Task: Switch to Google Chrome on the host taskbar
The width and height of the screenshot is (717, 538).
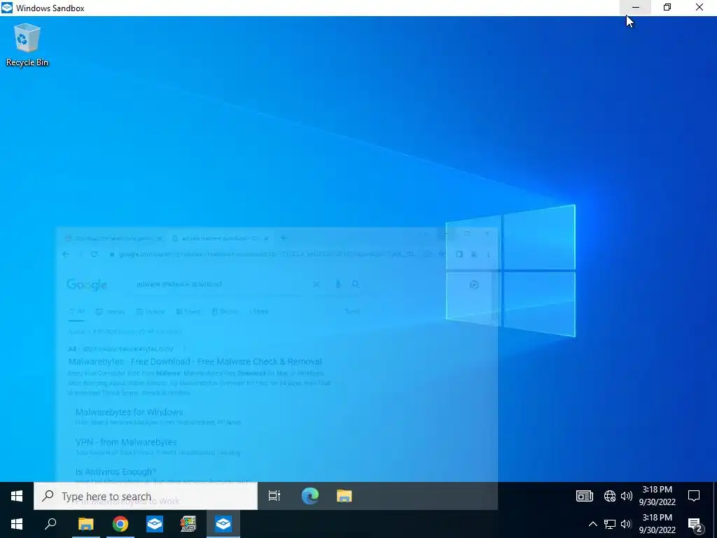Action: [120, 524]
